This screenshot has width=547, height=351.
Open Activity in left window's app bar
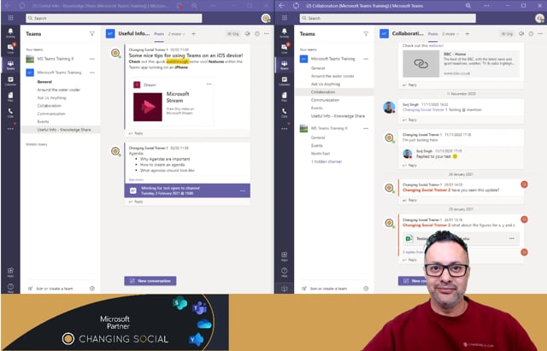click(10, 32)
